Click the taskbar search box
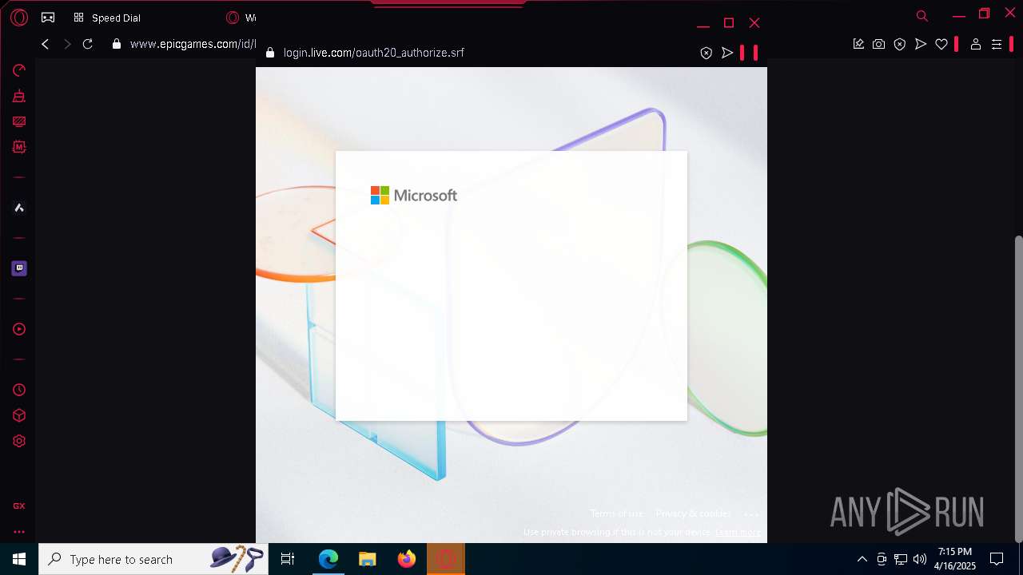Image resolution: width=1023 pixels, height=575 pixels. pos(153,559)
